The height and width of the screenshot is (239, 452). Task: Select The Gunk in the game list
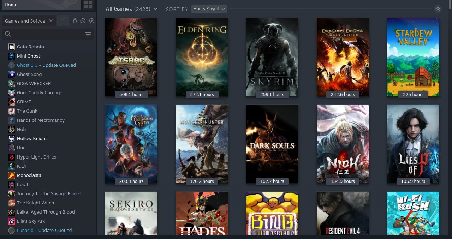(27, 111)
